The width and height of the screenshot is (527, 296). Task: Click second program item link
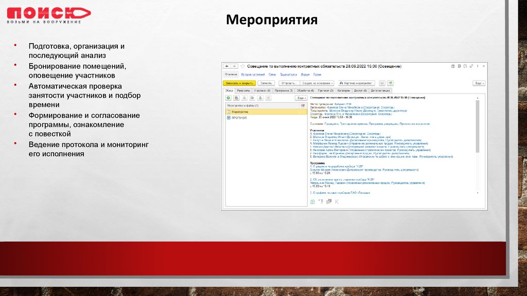click(343, 179)
